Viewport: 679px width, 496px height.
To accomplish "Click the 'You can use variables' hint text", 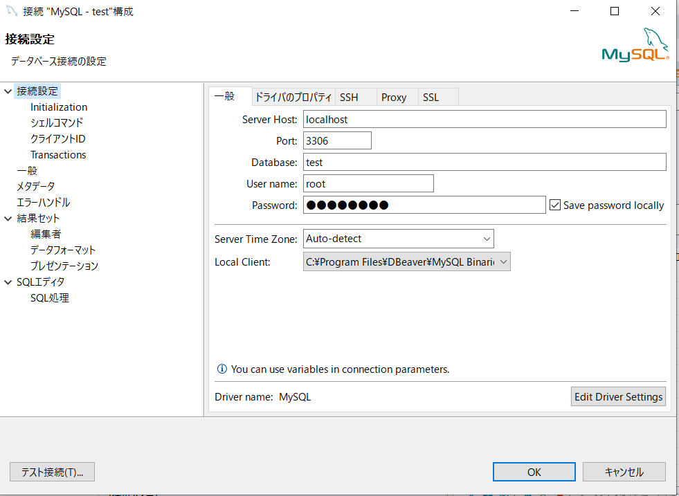I will click(x=341, y=369).
